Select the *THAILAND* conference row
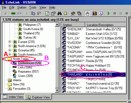The height and width of the screenshot is (103, 131). (93, 75)
